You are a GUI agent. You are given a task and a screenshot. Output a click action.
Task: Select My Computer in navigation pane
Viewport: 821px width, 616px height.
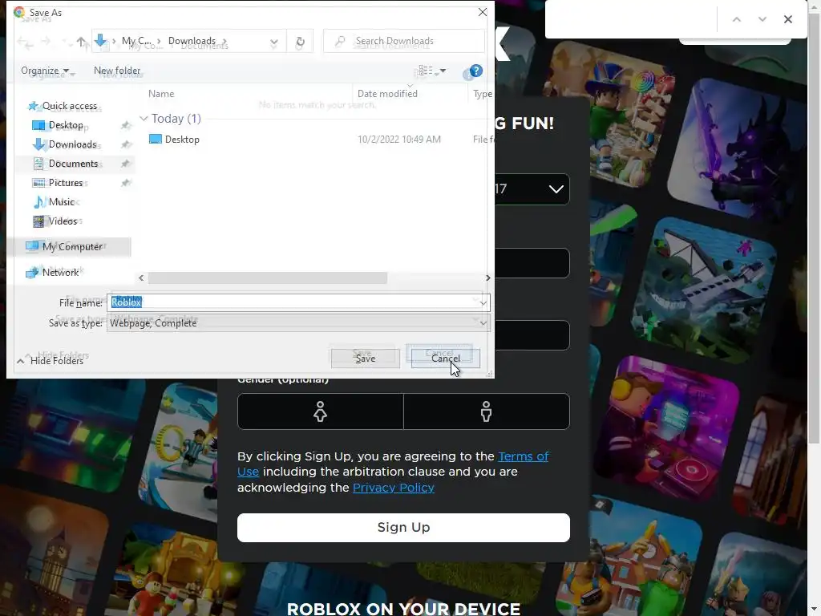71,247
